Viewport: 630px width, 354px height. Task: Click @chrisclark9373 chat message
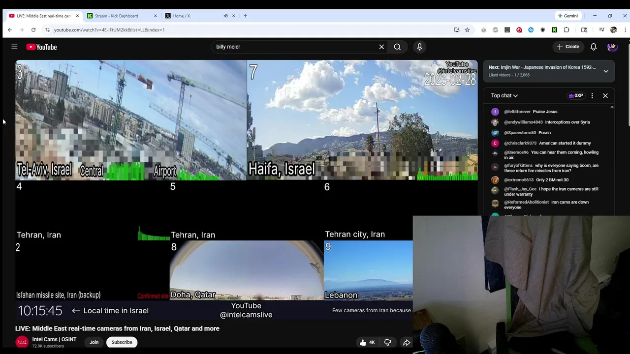click(x=546, y=143)
